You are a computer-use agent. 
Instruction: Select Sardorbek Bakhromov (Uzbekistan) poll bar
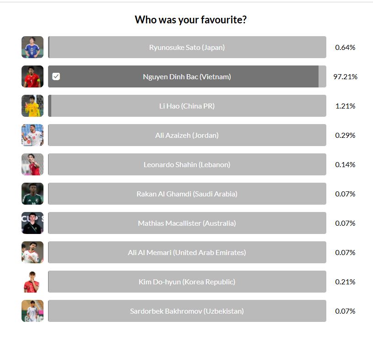[187, 311]
